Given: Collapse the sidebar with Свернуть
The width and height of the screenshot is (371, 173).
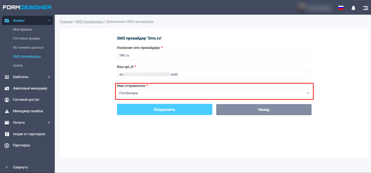Looking at the screenshot, I should pyautogui.click(x=20, y=167).
